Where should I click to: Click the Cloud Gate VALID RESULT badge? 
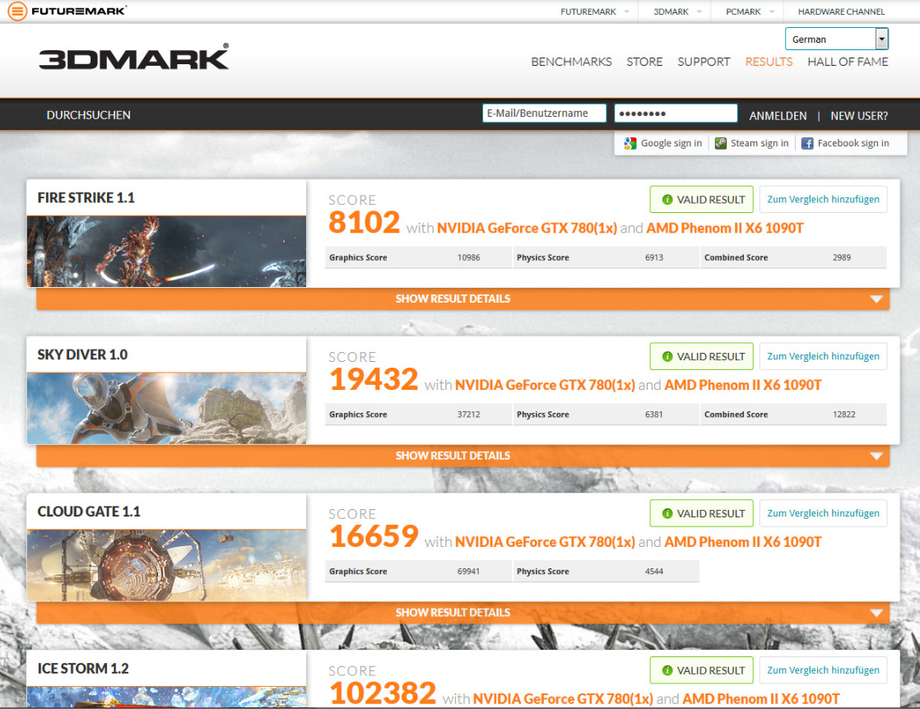point(701,513)
